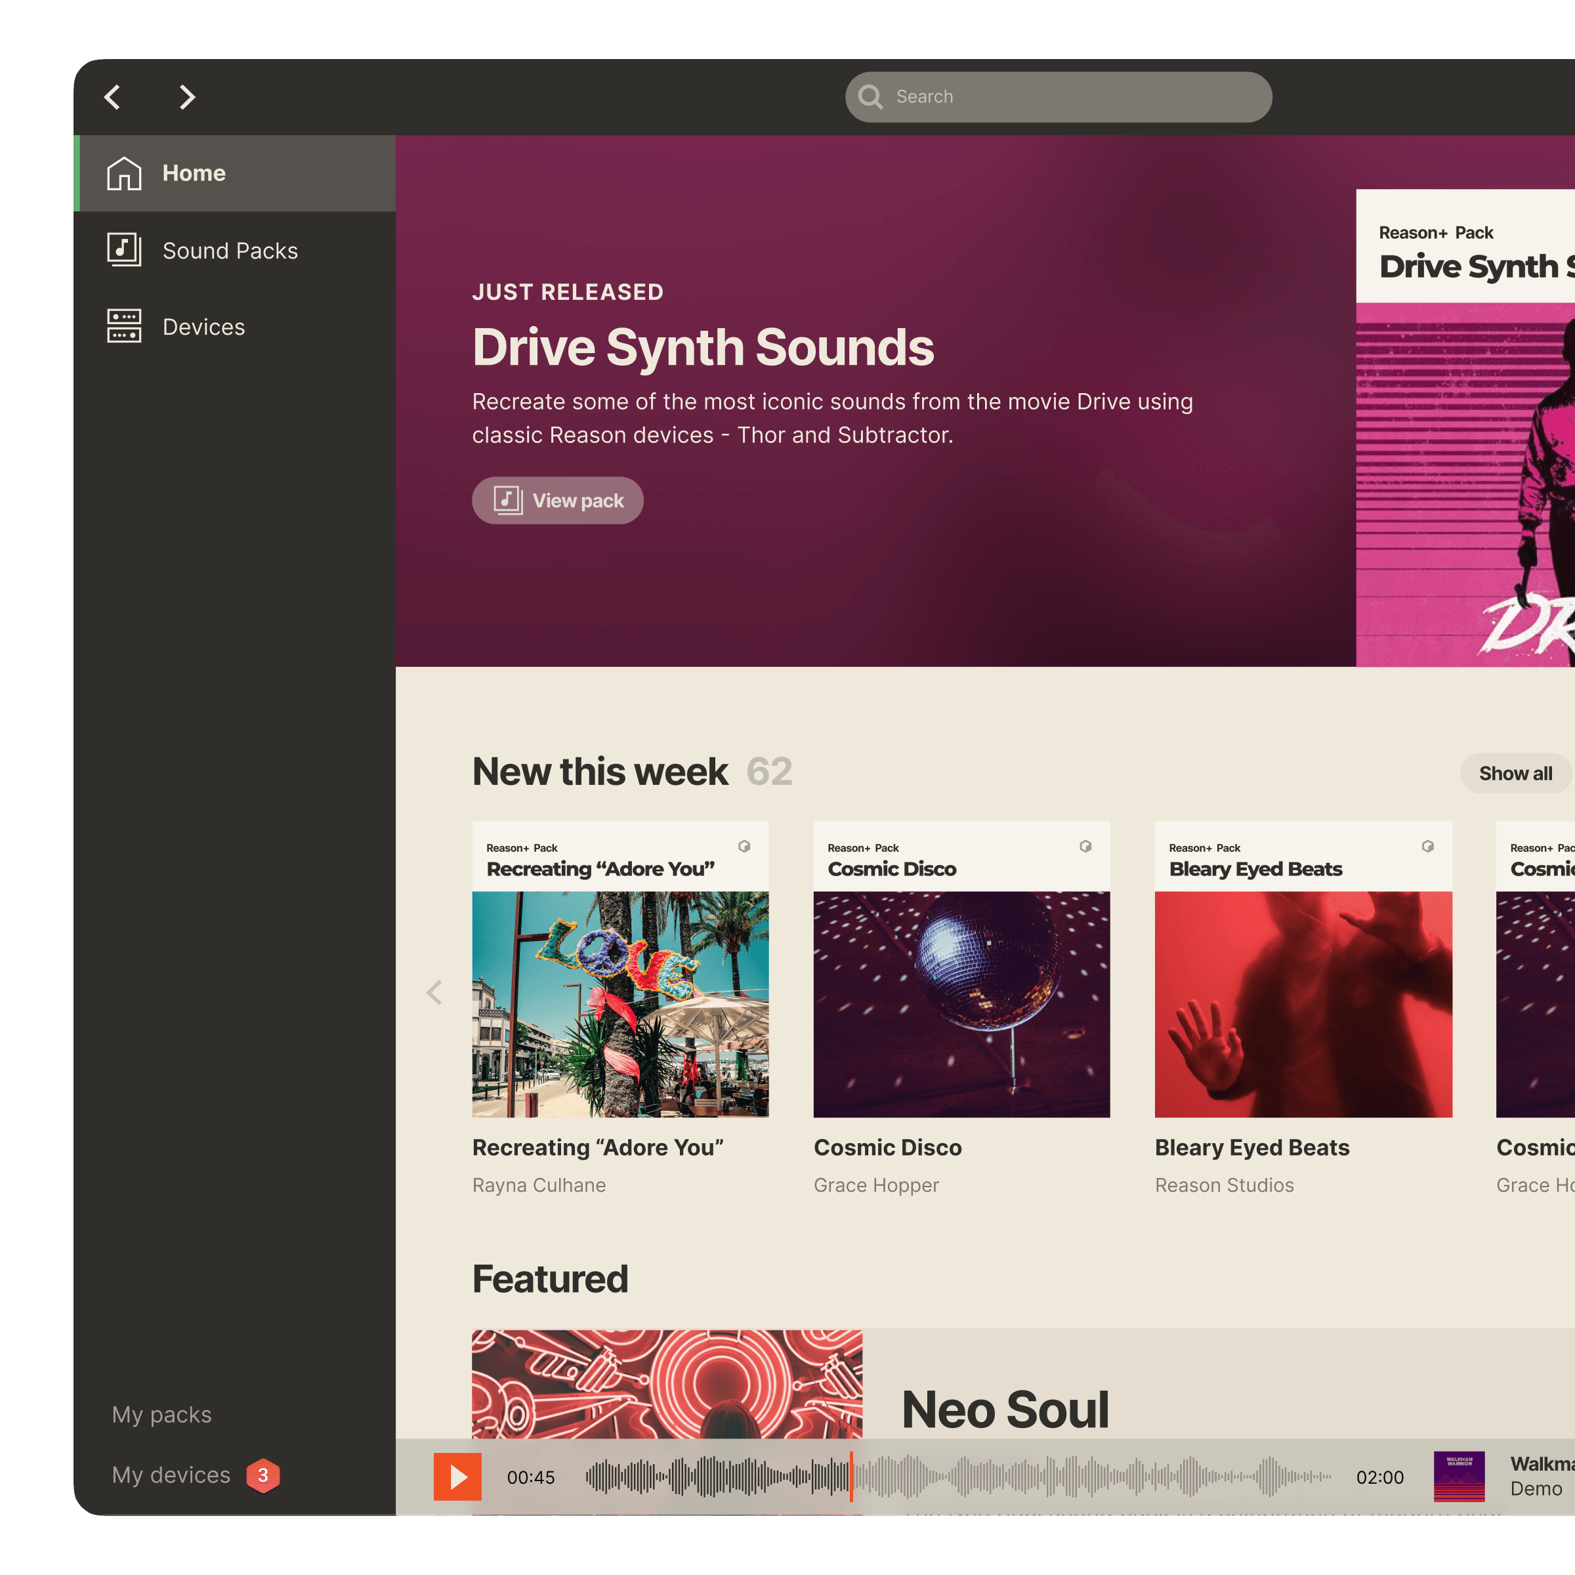Click the back navigation arrow
The height and width of the screenshot is (1575, 1575).
click(112, 97)
